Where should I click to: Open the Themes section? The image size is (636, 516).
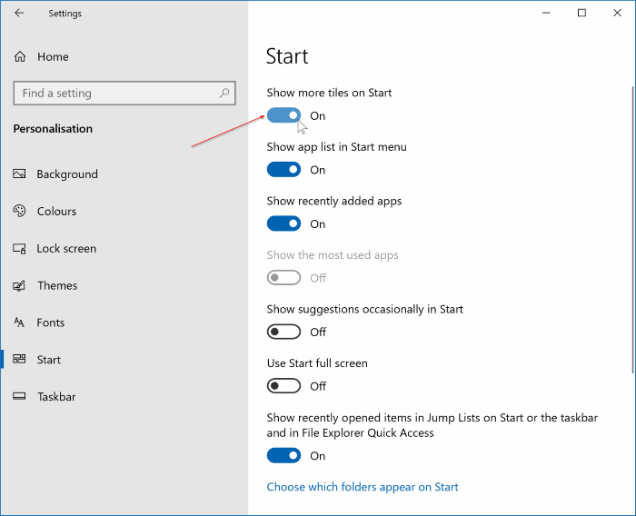(57, 285)
